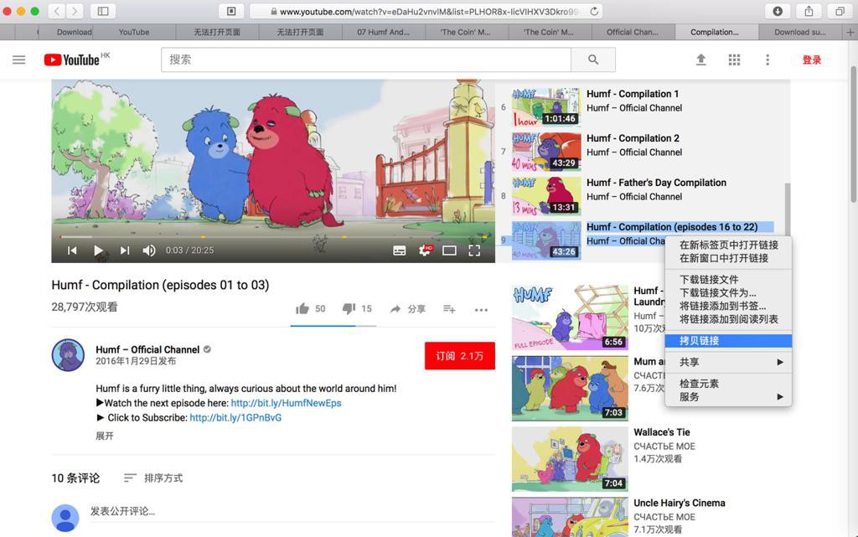The height and width of the screenshot is (537, 858).
Task: Select the Humf - Compilation 2 playlist thumbnail
Action: point(546,152)
